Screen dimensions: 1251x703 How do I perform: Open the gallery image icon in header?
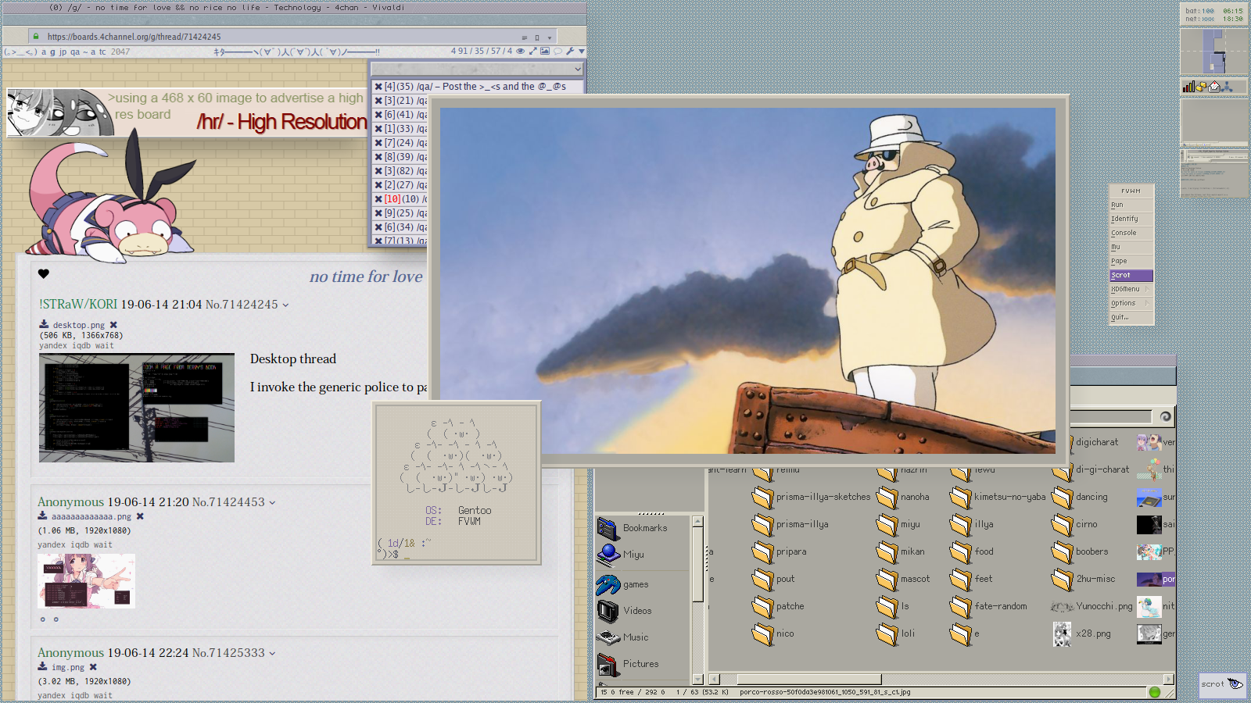click(545, 52)
